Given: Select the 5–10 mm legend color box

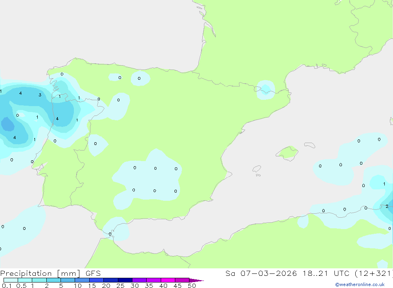Looking at the screenshot, I should click(x=68, y=280).
